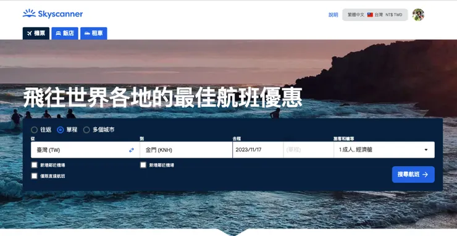Tick nearby airports under origin 臺灣
This screenshot has width=457, height=236.
[35, 165]
